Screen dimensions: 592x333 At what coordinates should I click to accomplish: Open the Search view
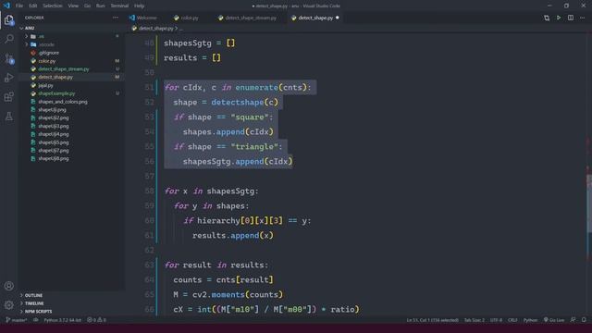(9, 39)
